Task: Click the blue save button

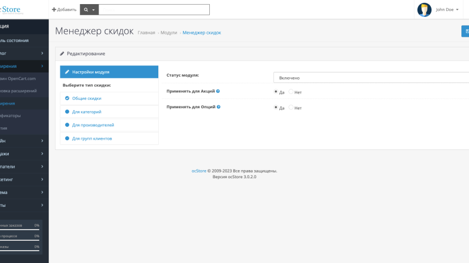Action: (x=465, y=32)
